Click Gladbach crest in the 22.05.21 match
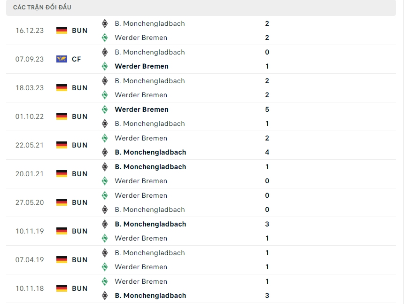Image resolution: width=404 pixels, height=304 pixels. coord(105,152)
